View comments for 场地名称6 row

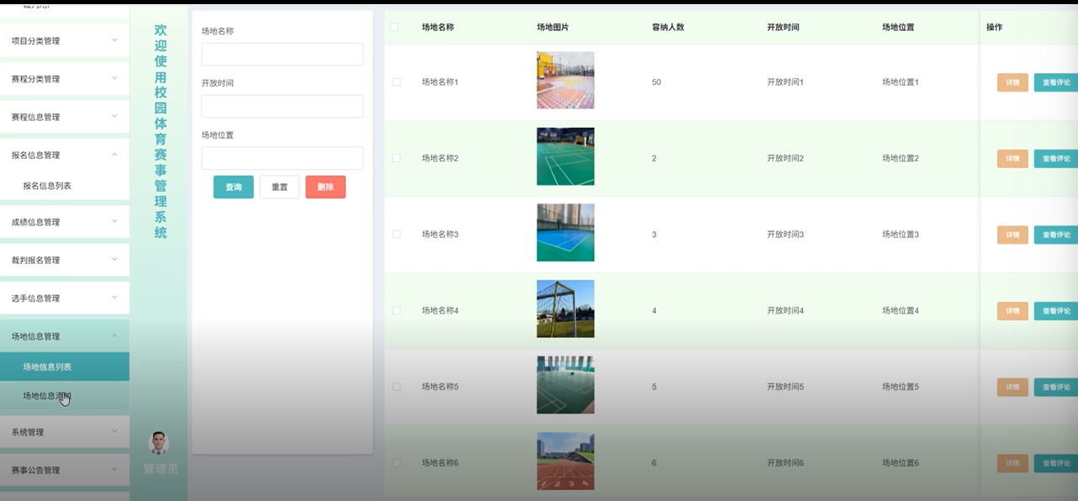pos(1056,463)
